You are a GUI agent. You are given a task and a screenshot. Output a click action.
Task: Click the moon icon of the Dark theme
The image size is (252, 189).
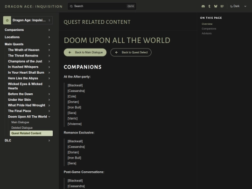(x=231, y=6)
